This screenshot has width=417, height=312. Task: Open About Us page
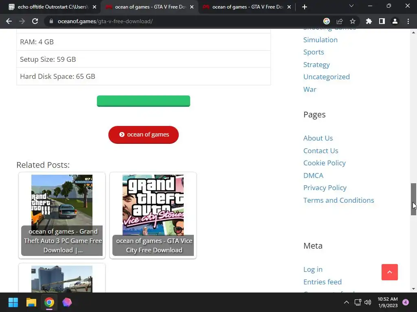click(x=318, y=138)
